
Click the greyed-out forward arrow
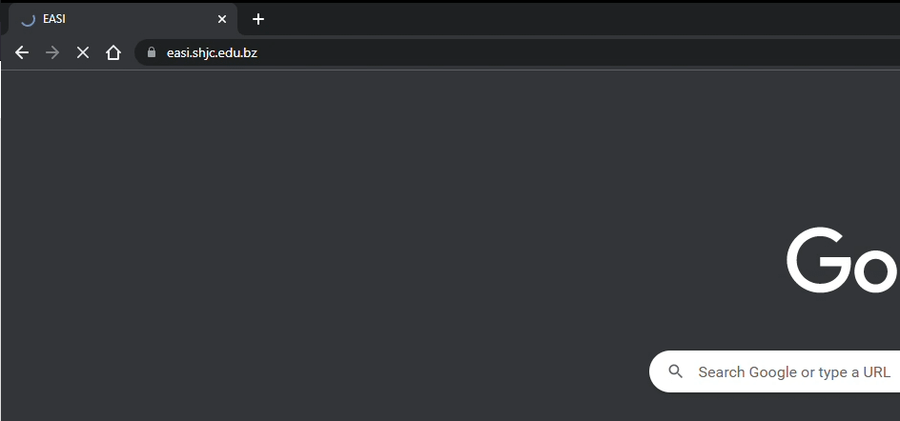(x=52, y=52)
